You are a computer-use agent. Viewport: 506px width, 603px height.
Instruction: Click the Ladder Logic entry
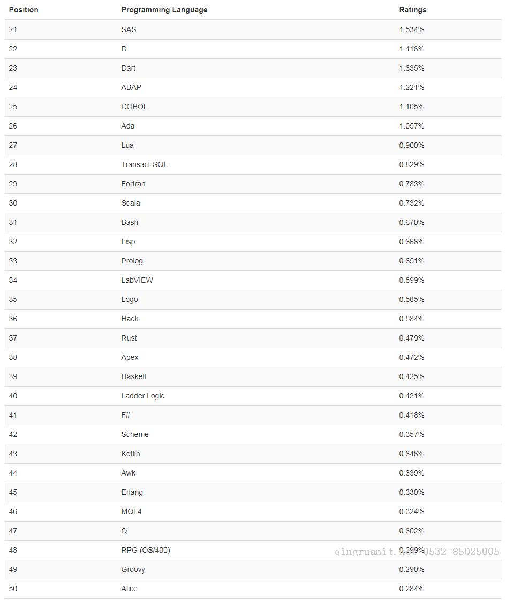click(x=142, y=396)
